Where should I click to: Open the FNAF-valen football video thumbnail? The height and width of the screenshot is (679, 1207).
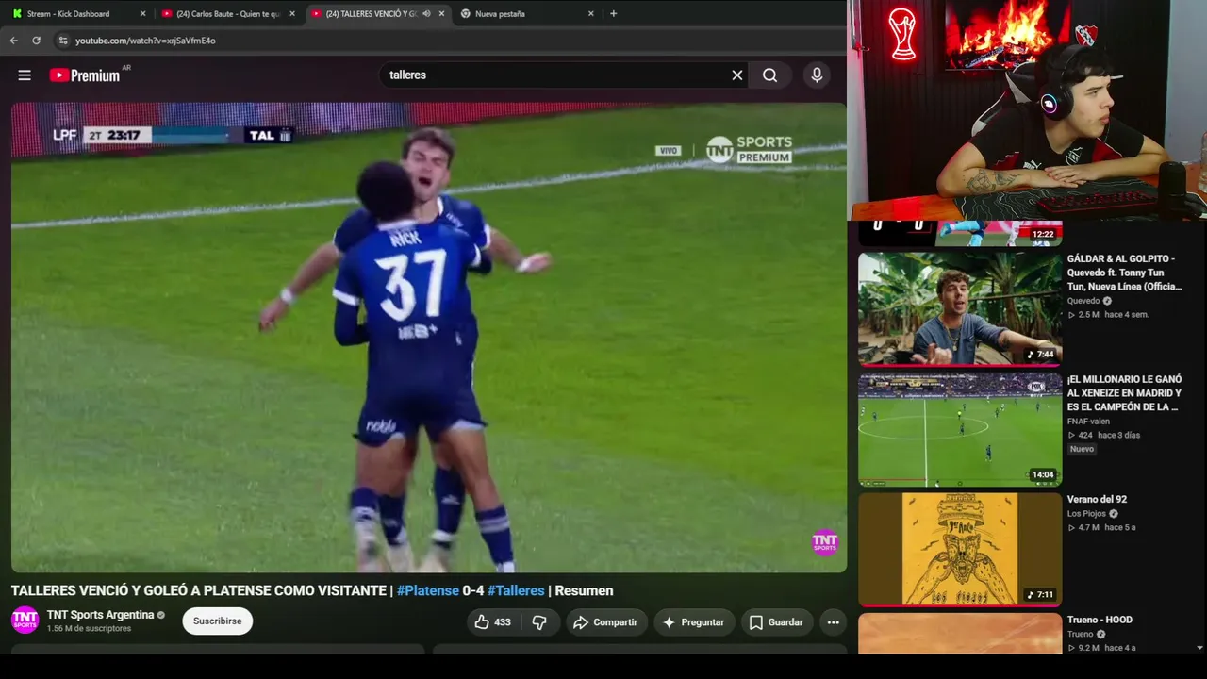960,429
